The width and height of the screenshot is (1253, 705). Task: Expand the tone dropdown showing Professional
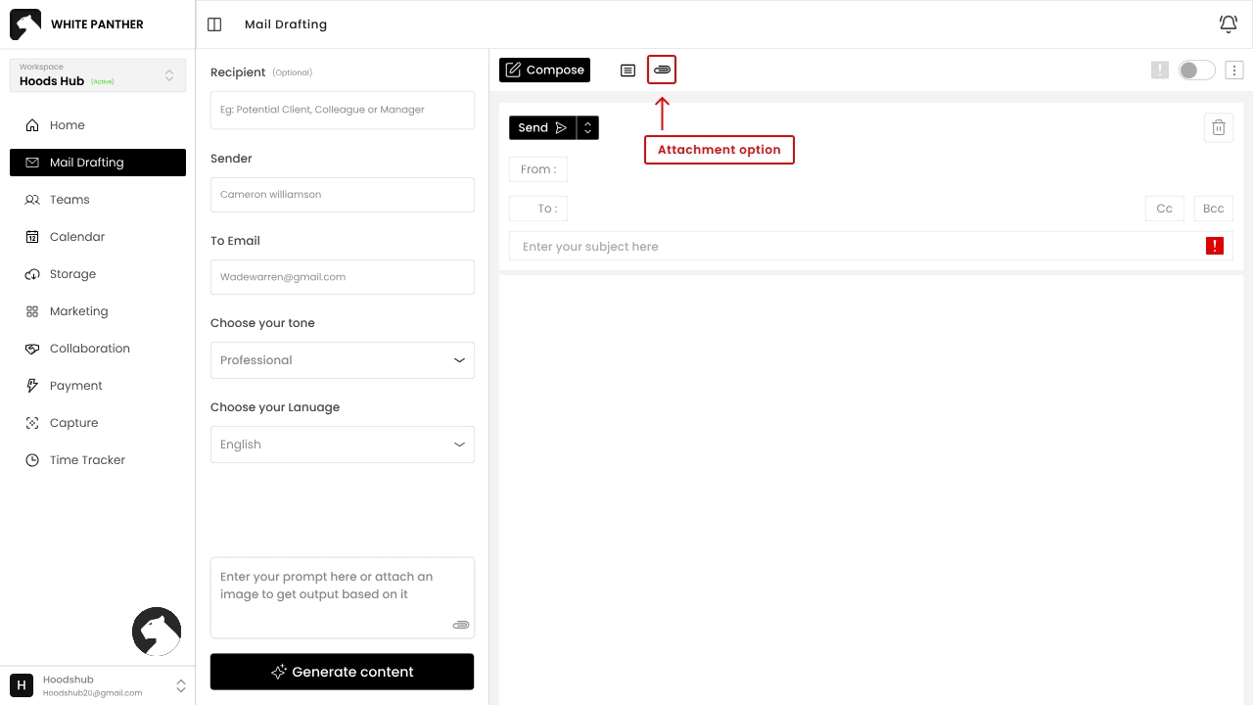pos(343,360)
